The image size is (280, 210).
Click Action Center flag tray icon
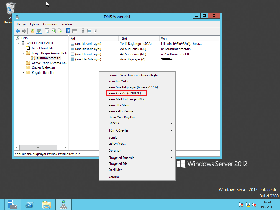point(241,205)
